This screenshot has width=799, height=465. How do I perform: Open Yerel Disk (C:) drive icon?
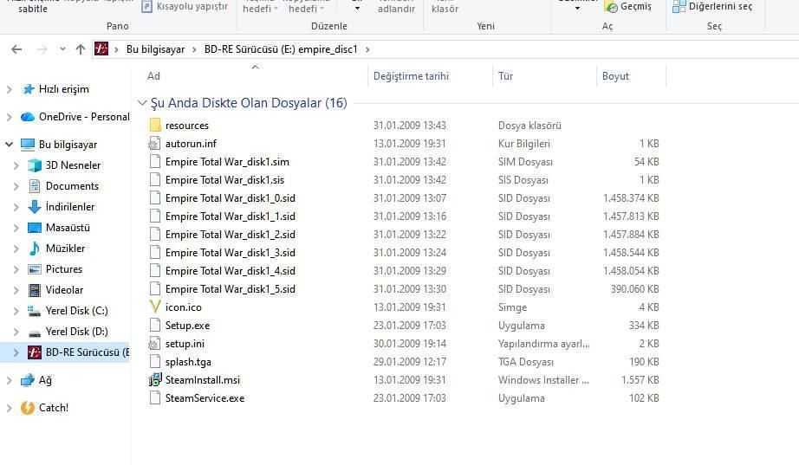[x=34, y=311]
